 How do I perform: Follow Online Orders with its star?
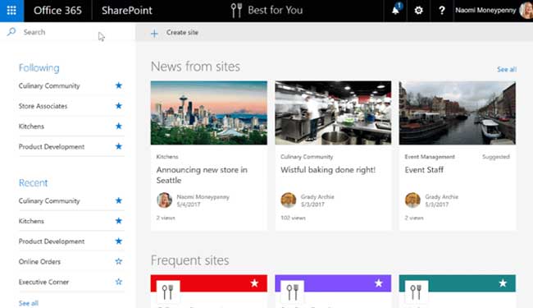[x=118, y=261]
